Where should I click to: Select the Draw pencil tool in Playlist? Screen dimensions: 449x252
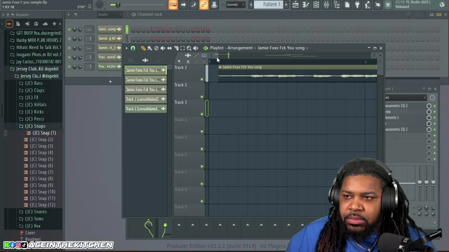(x=143, y=48)
